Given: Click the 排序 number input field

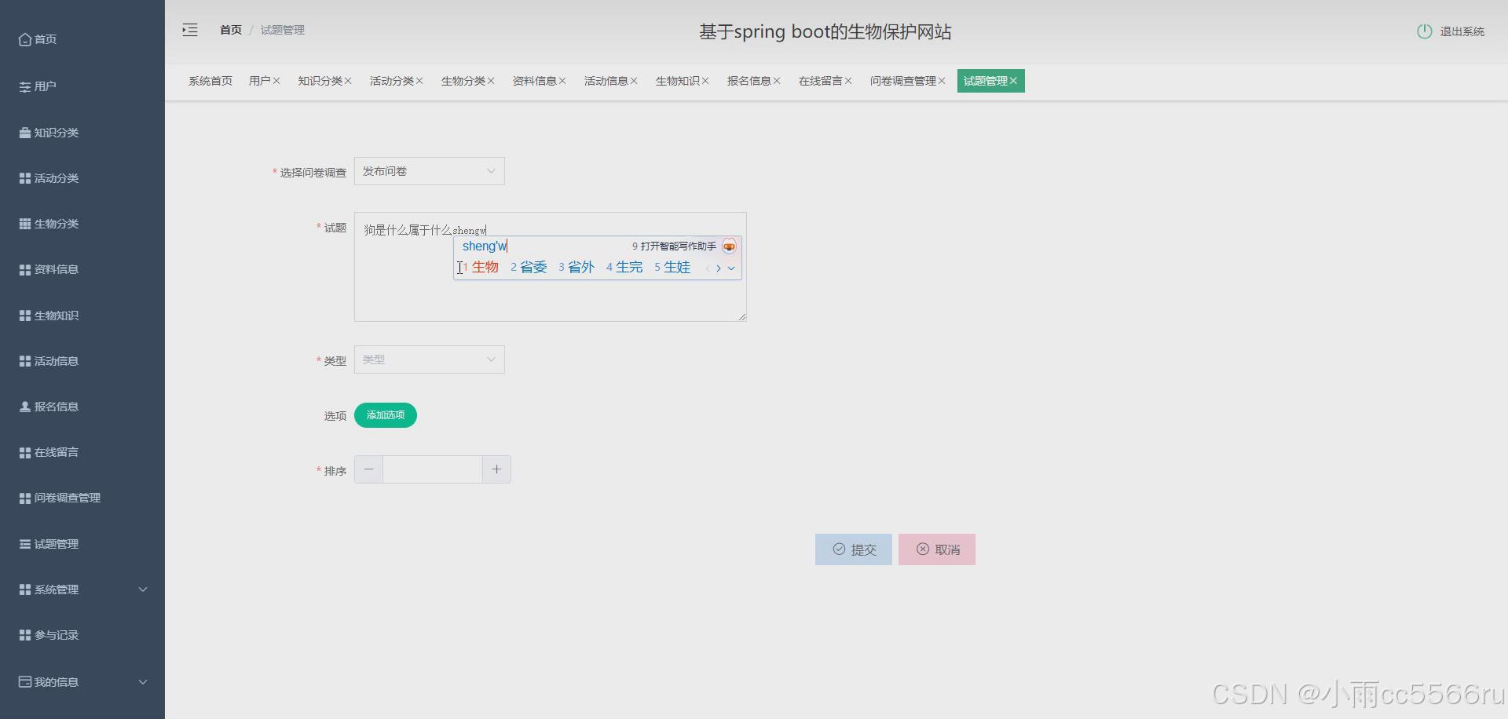Looking at the screenshot, I should pyautogui.click(x=433, y=469).
